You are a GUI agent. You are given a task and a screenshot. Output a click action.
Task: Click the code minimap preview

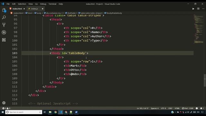point(199,29)
